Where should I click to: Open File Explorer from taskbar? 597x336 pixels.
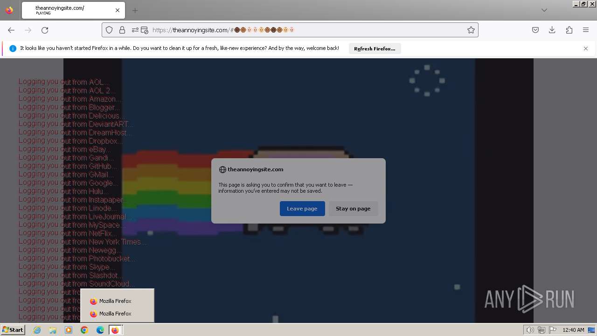tap(53, 330)
